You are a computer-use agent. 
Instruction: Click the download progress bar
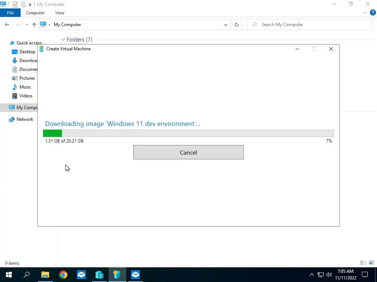click(x=188, y=133)
